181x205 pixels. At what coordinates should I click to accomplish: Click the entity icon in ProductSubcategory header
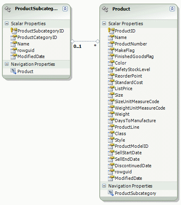click(8, 9)
